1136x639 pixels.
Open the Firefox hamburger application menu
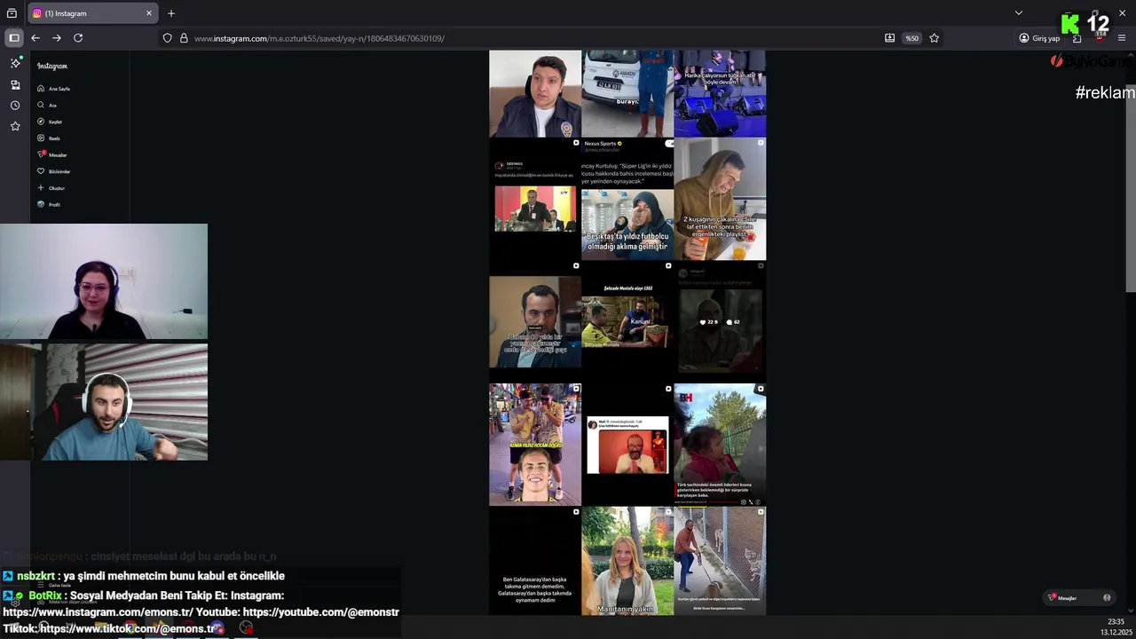pos(1122,38)
